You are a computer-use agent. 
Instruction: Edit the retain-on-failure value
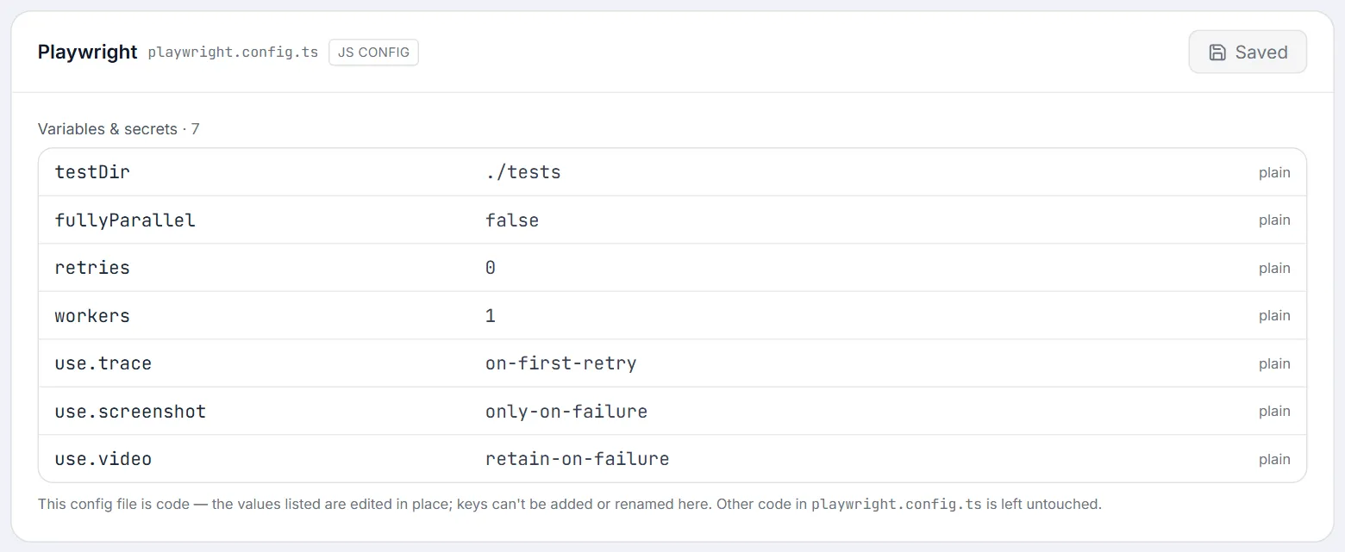coord(578,459)
